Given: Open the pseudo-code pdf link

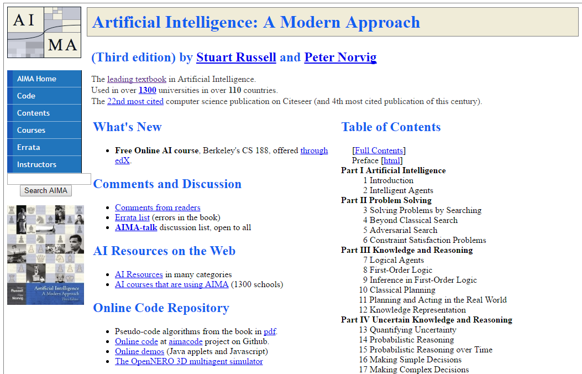Looking at the screenshot, I should pos(270,331).
